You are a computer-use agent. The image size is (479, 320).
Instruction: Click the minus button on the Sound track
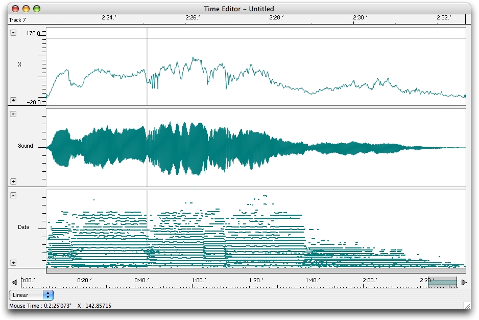[13, 114]
